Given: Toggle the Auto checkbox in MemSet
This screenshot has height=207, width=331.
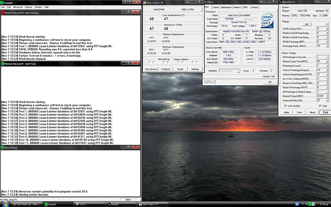Looking at the screenshot, I should [320, 106].
